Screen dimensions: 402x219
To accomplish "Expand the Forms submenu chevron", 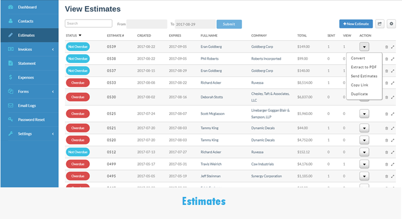I will tap(53, 91).
